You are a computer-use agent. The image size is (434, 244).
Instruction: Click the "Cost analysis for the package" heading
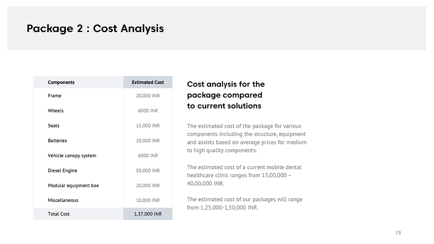tap(226, 95)
